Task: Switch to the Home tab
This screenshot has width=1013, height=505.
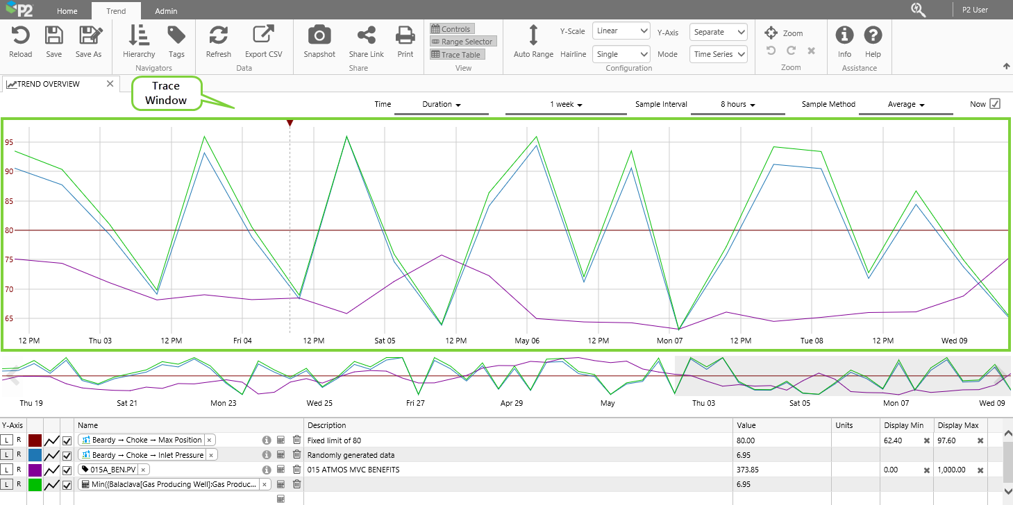Action: click(x=67, y=11)
